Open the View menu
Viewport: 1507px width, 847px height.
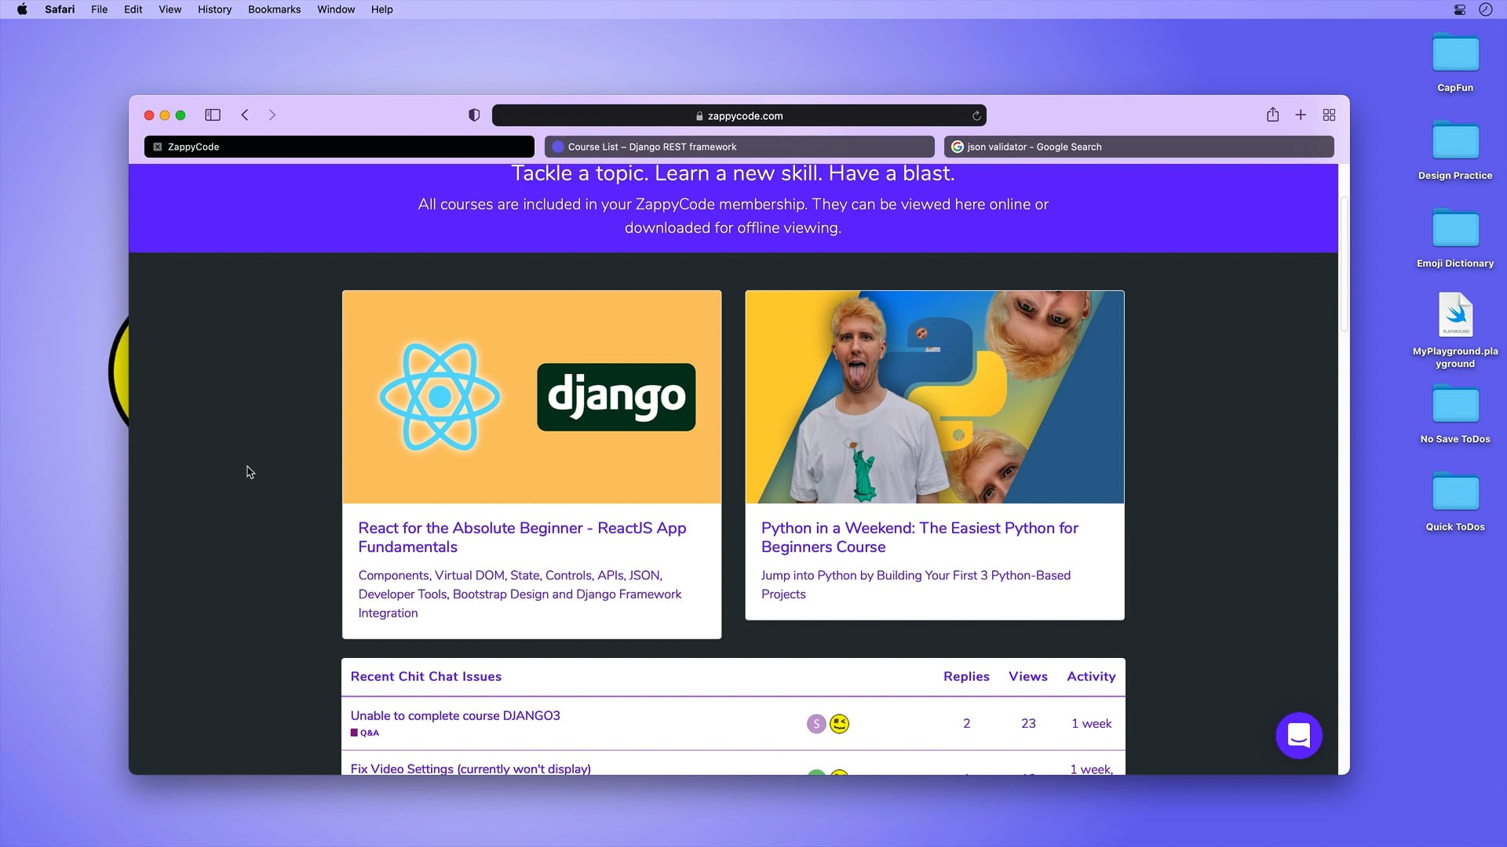(170, 9)
